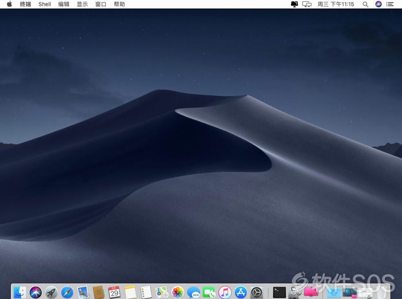Open the pink monitor app in Dock
The width and height of the screenshot is (402, 299).
(x=311, y=292)
